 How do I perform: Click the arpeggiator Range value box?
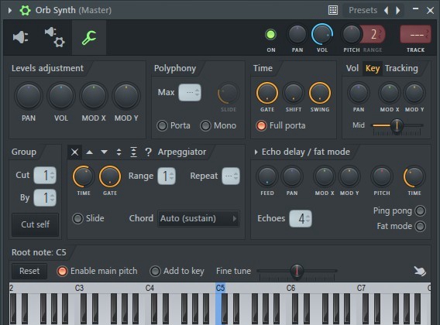[x=167, y=176]
